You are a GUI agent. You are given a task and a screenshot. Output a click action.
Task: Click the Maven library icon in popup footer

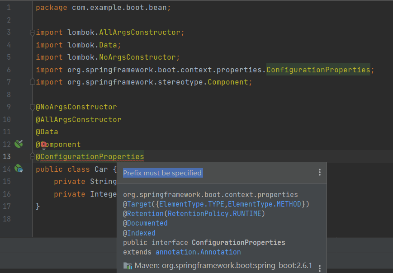[128, 266]
